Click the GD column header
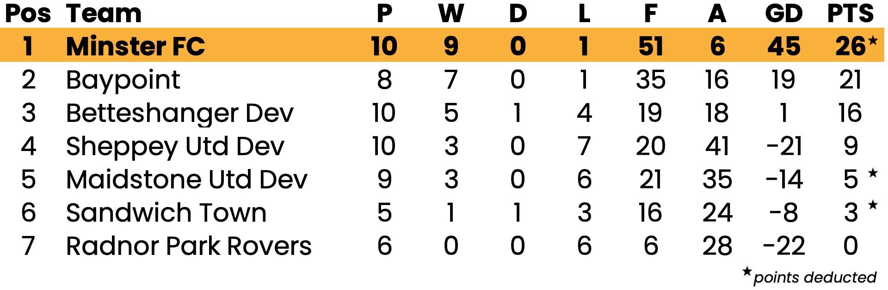The width and height of the screenshot is (888, 290). (x=784, y=14)
